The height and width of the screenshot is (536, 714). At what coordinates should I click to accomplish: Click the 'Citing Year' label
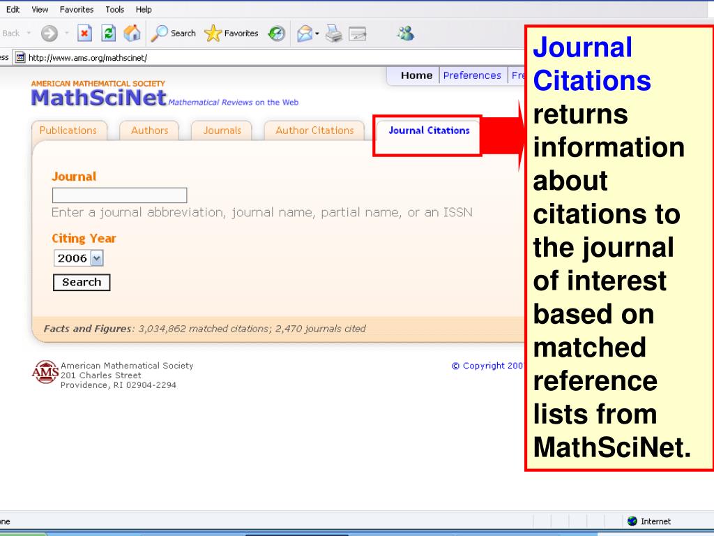(x=84, y=239)
